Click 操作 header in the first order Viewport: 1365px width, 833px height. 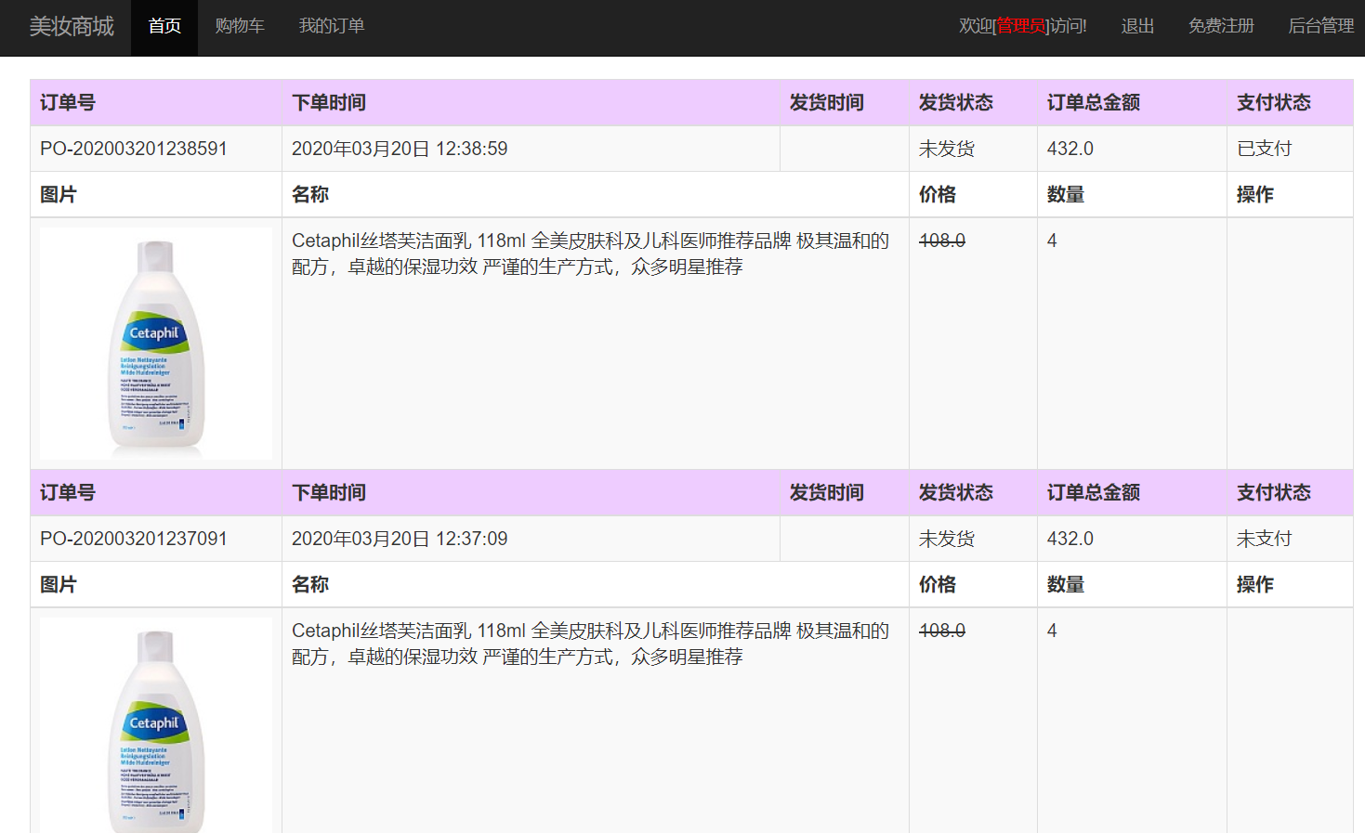1255,194
